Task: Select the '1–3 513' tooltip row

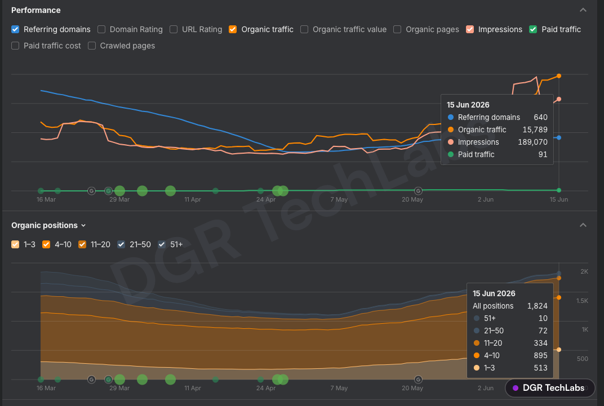Action: click(x=510, y=368)
